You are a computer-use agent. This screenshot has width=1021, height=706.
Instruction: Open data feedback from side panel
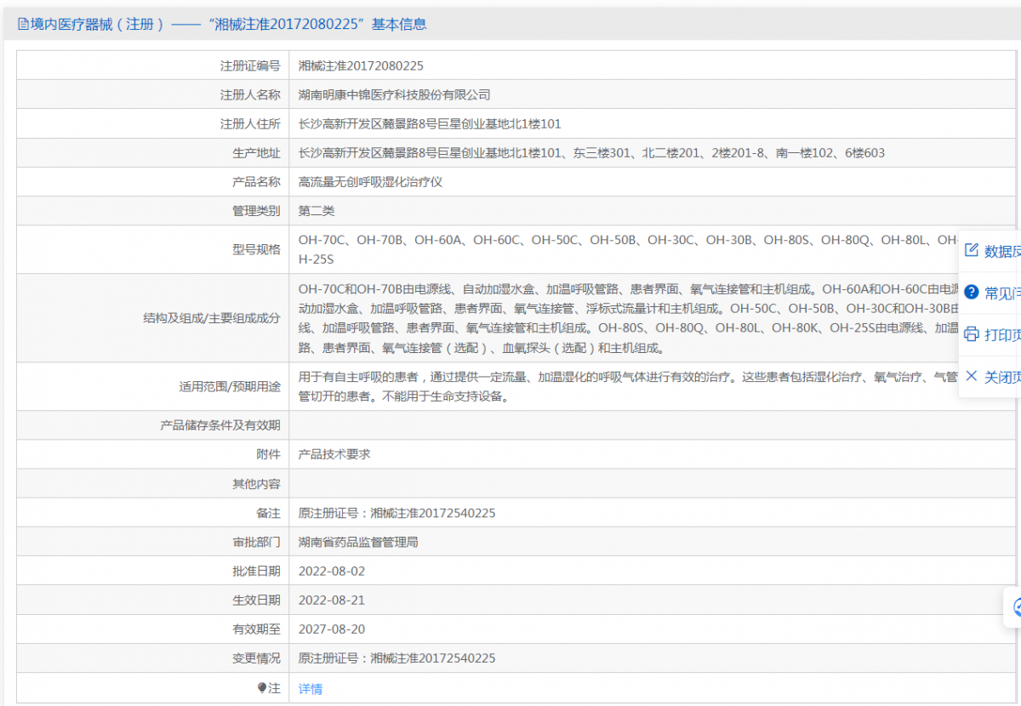[992, 251]
